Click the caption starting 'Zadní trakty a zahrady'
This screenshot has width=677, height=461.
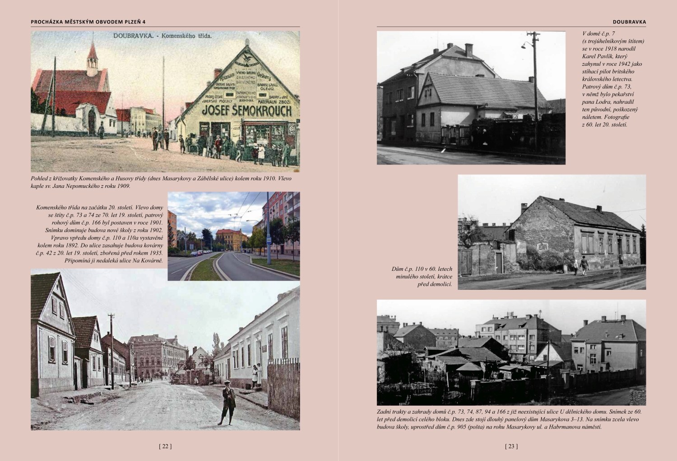pyautogui.click(x=509, y=419)
